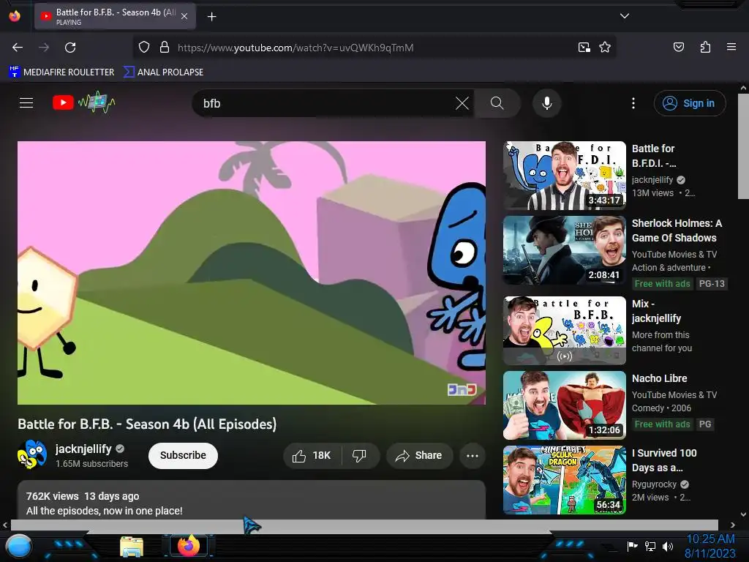
Task: Open the network tray icon
Action: (650, 546)
